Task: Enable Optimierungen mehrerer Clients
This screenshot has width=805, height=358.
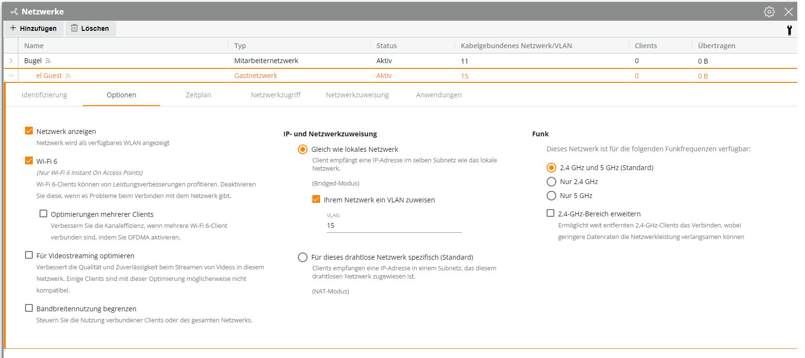Action: [43, 214]
